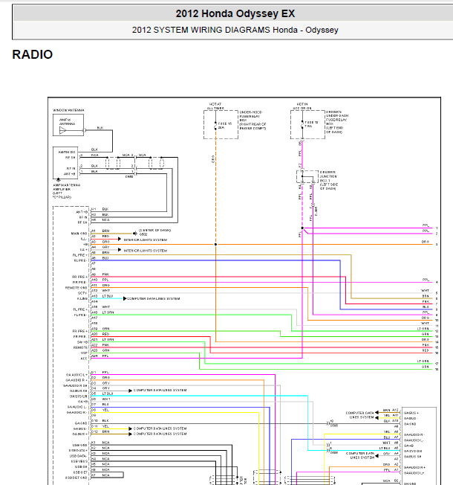Click the G502 ground symbol
453x485 pixels.
(134, 234)
